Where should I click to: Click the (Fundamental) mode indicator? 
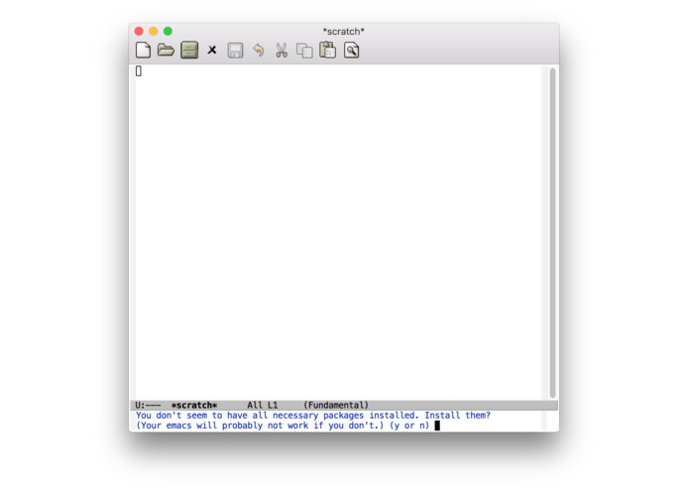(x=336, y=405)
